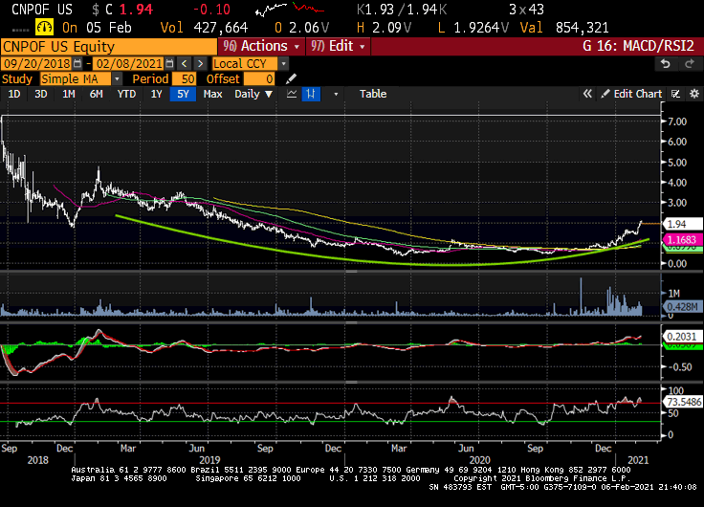Click the last price 1.94 axis label
This screenshot has width=704, height=507.
pyautogui.click(x=682, y=224)
